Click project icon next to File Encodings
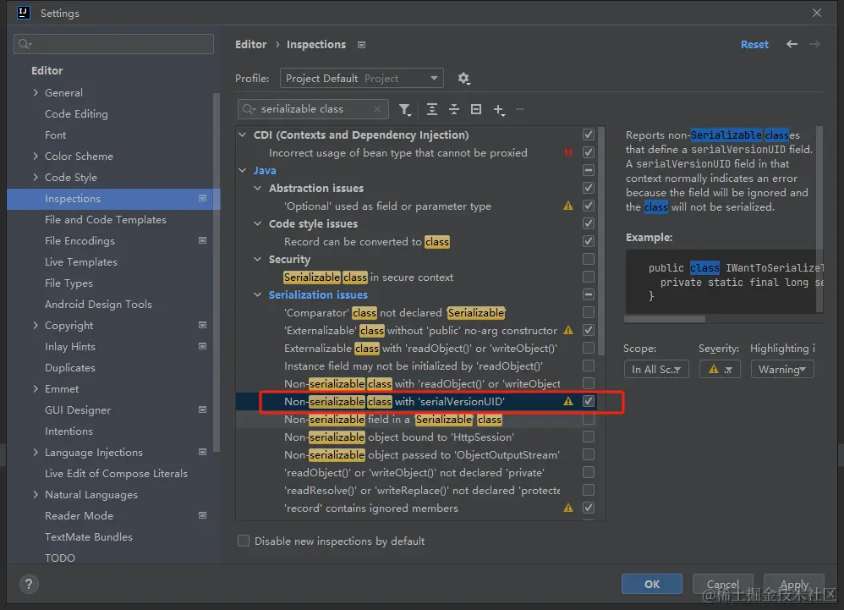This screenshot has width=844, height=610. coord(202,240)
